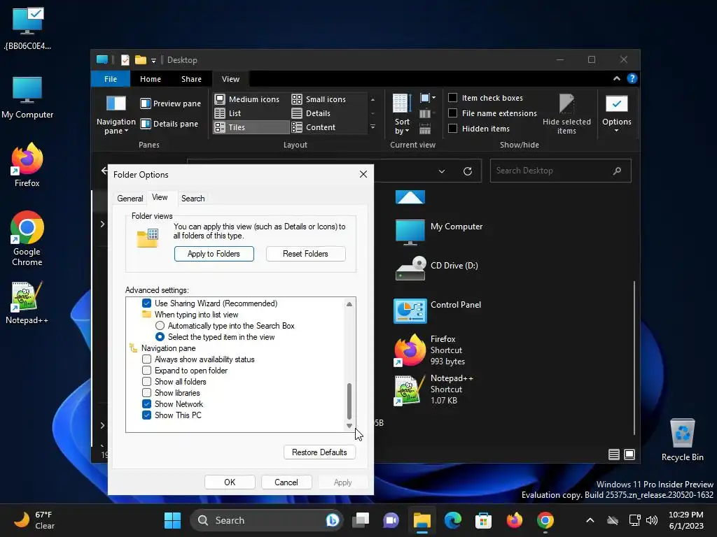
Task: Click Advanced settings scrollbar thumb
Action: (349, 401)
